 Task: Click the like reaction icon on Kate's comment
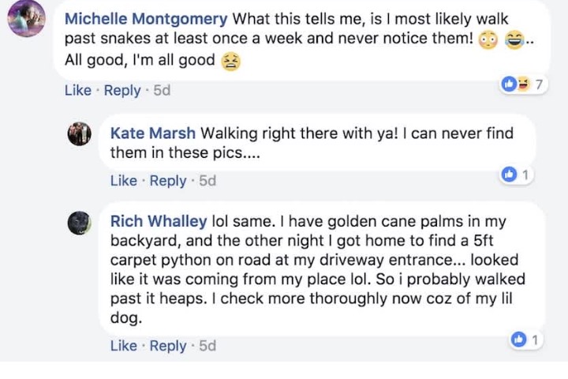click(x=510, y=174)
